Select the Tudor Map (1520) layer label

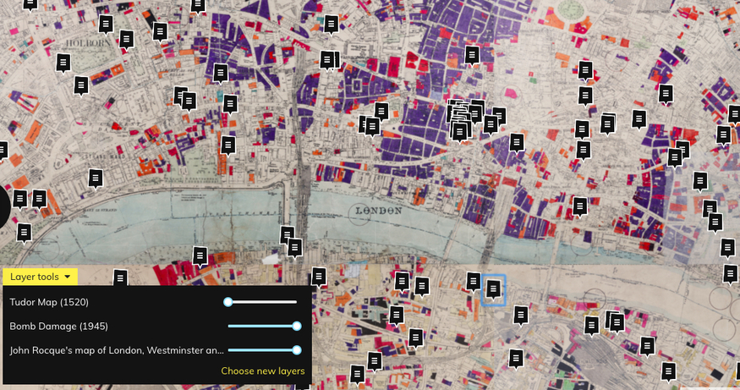[49, 302]
